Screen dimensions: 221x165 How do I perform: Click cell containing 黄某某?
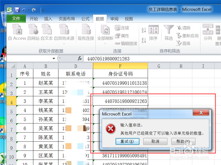(x=46, y=146)
